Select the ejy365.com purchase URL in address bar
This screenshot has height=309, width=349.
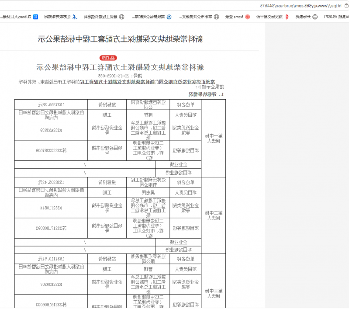coord(301,6)
